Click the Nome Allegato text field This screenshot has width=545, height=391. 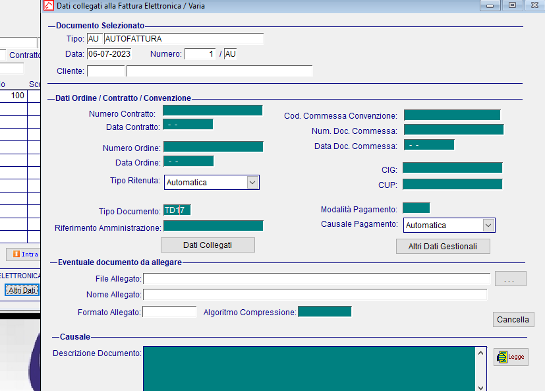315,295
